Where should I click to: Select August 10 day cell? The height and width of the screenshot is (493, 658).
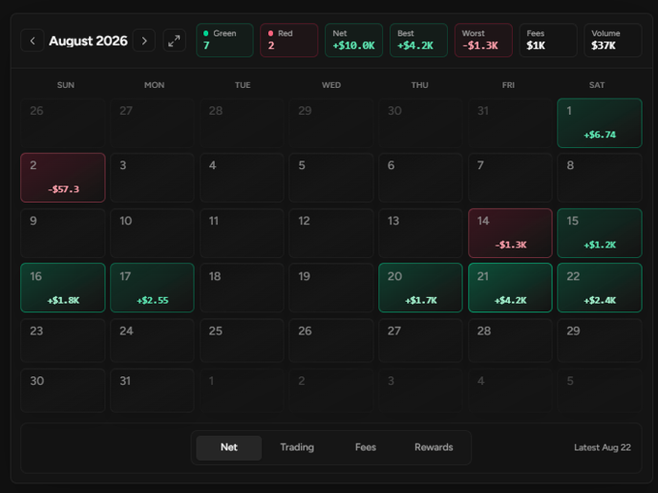tap(152, 233)
